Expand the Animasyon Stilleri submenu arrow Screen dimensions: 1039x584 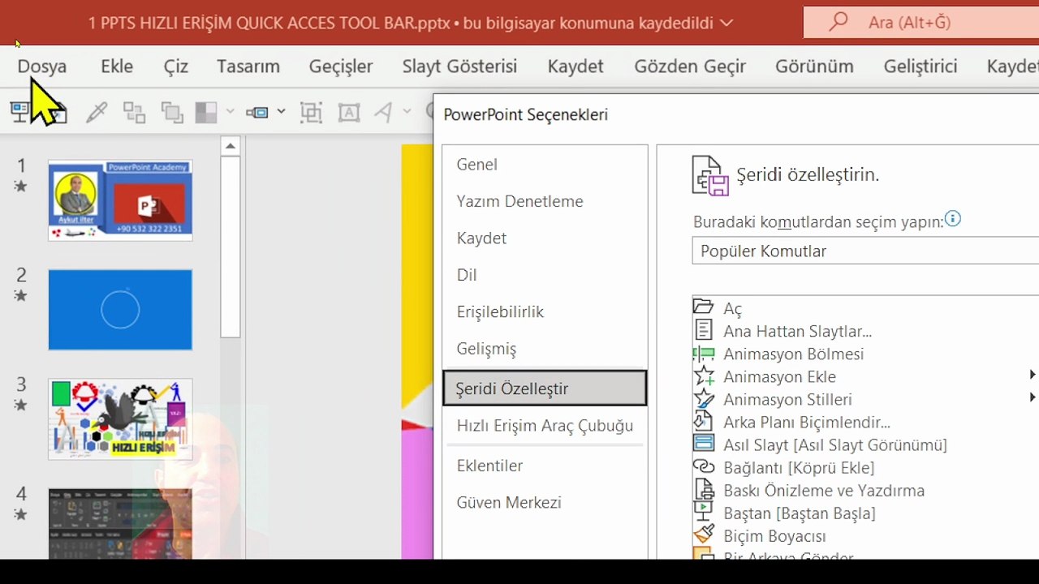[x=1033, y=397]
